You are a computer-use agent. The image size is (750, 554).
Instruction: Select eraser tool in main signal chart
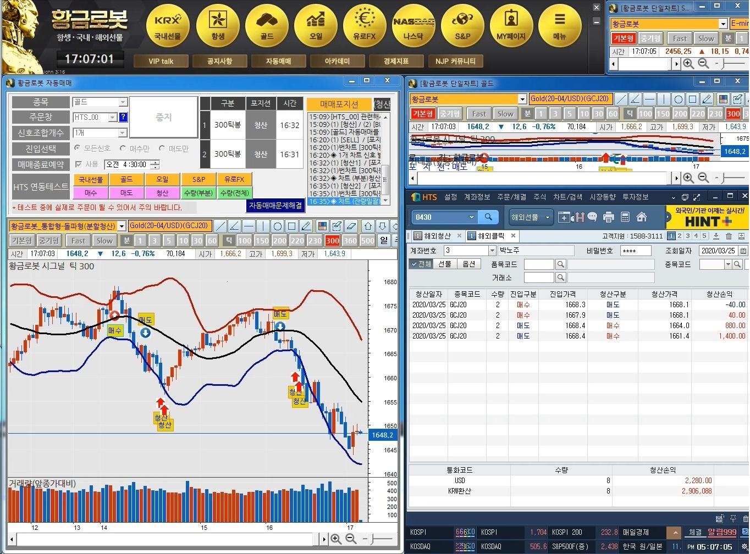tap(351, 226)
